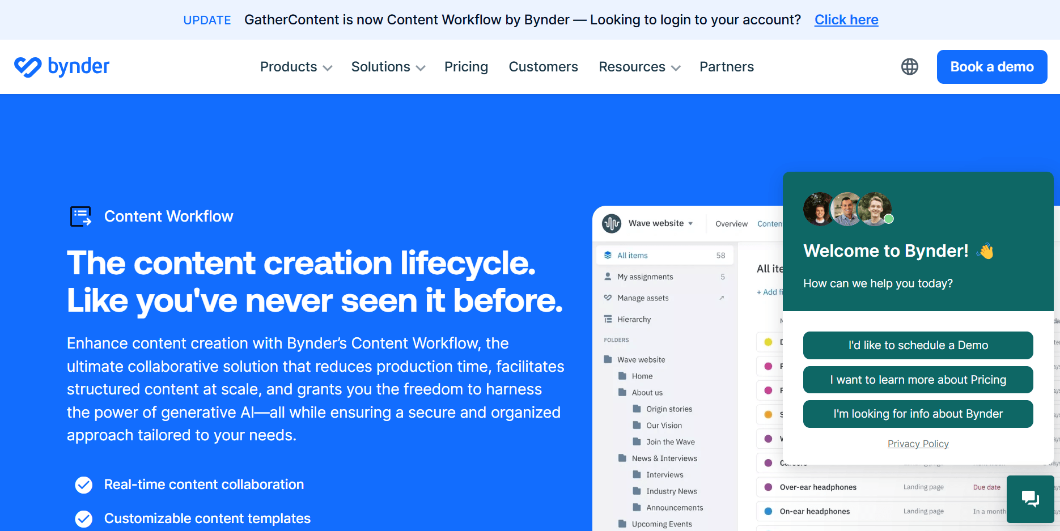Select My assignments in sidebar
This screenshot has height=531, width=1060.
(665, 277)
